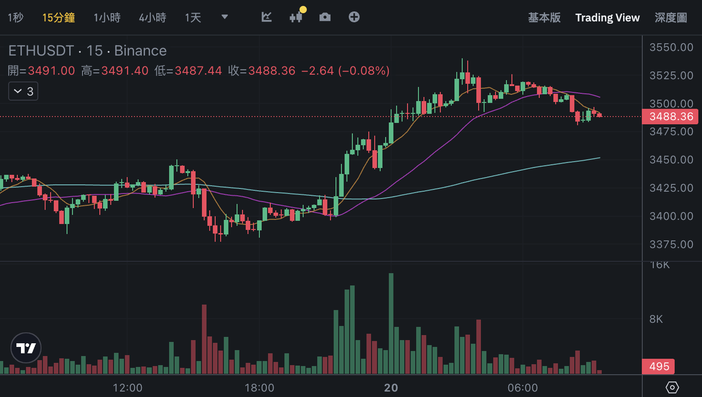Open chart settings hexagon icon
702x397 pixels.
click(672, 387)
